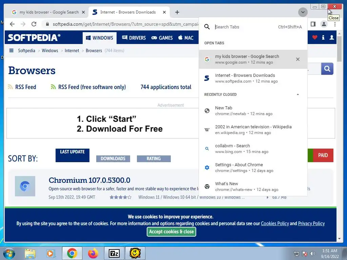Reopen 'Settings - About Chrome' entry
Image resolution: width=347 pixels, height=260 pixels.
[253, 168]
